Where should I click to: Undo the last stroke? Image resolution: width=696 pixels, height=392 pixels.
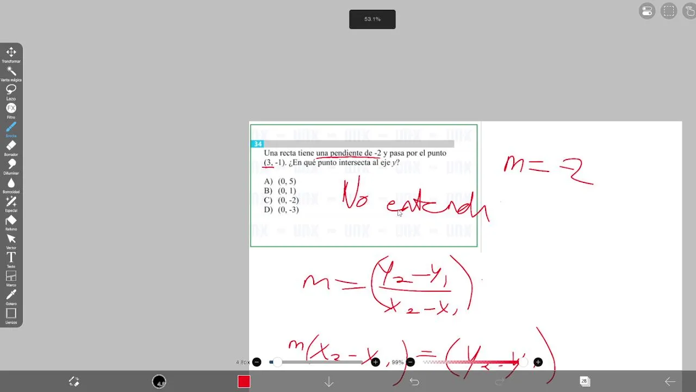pyautogui.click(x=414, y=382)
